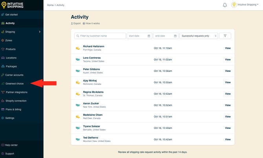Click the Help center book icon
This screenshot has height=158, width=263.
tap(3, 145)
